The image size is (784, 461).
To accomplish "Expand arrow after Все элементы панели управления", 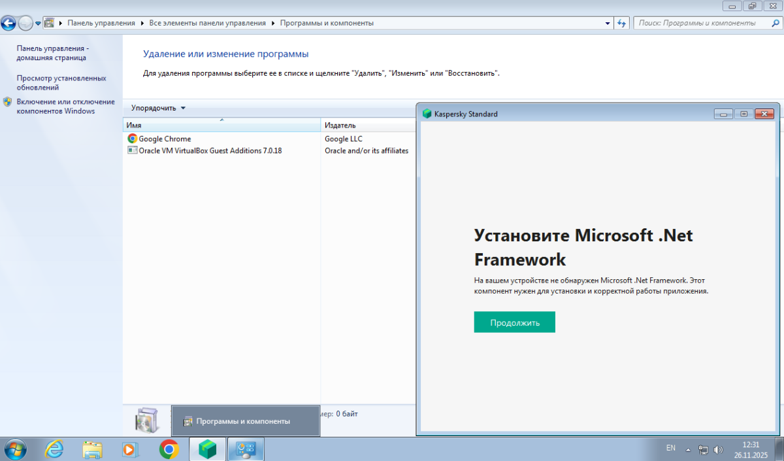I will coord(273,23).
